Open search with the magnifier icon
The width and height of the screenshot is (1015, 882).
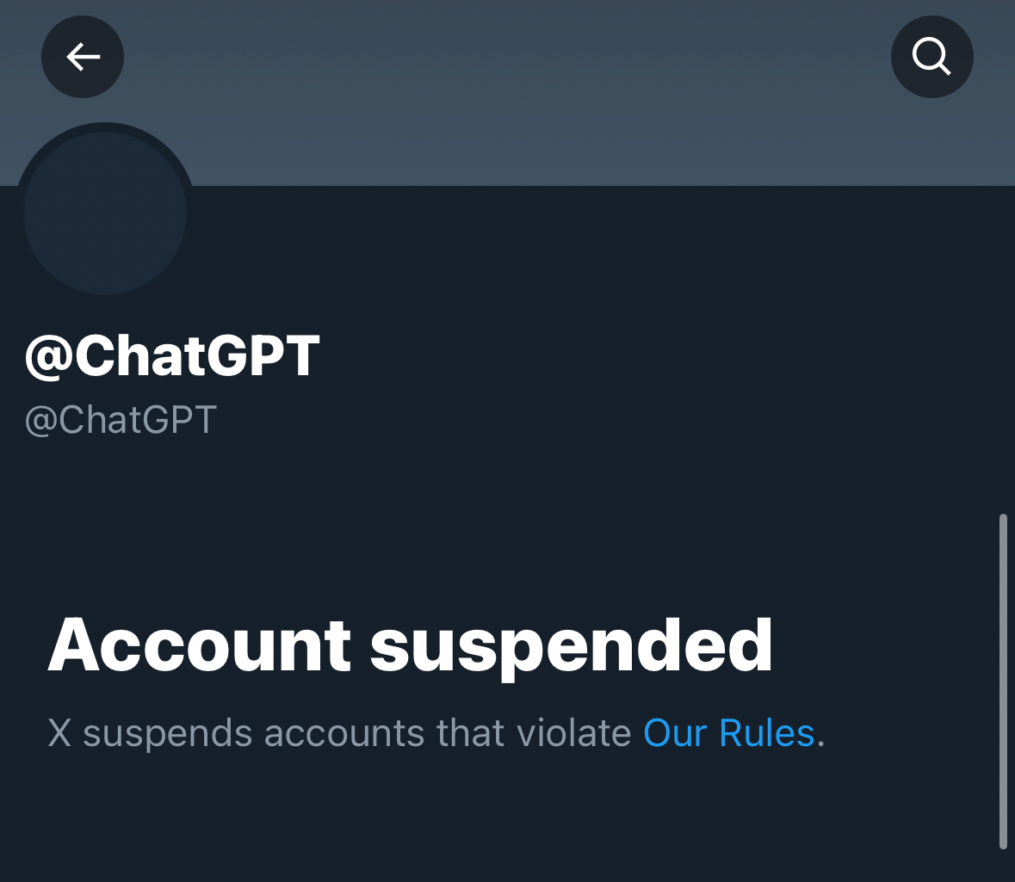(931, 57)
